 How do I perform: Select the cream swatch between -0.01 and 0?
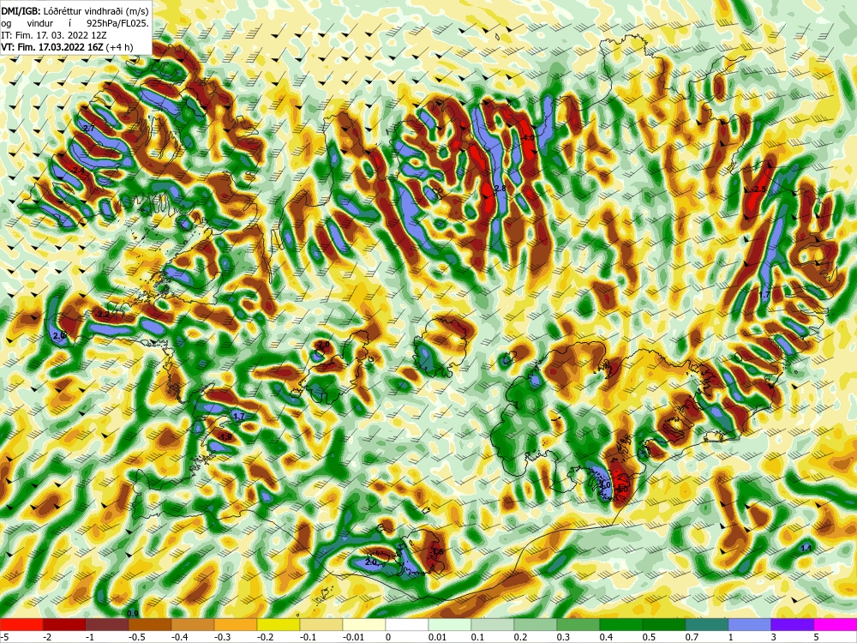(364, 624)
